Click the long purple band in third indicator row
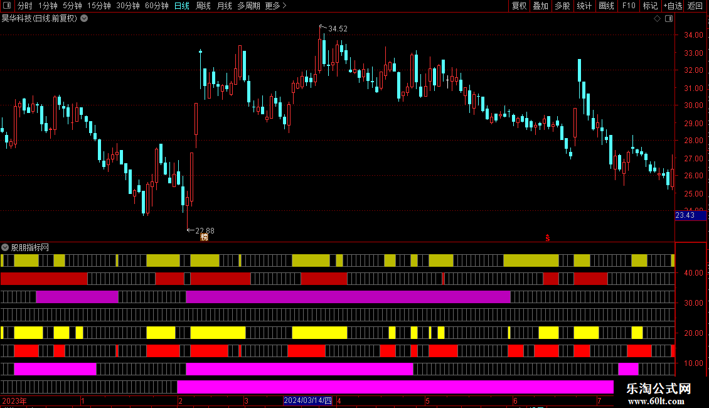The height and width of the screenshot is (408, 709). pyautogui.click(x=348, y=297)
